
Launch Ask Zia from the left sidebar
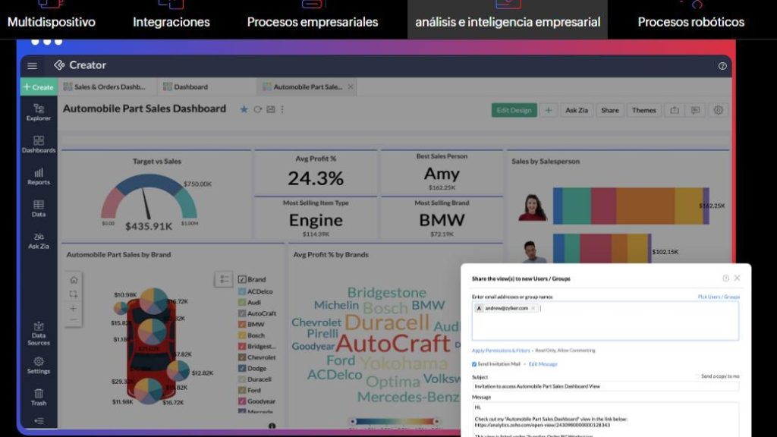tap(39, 241)
